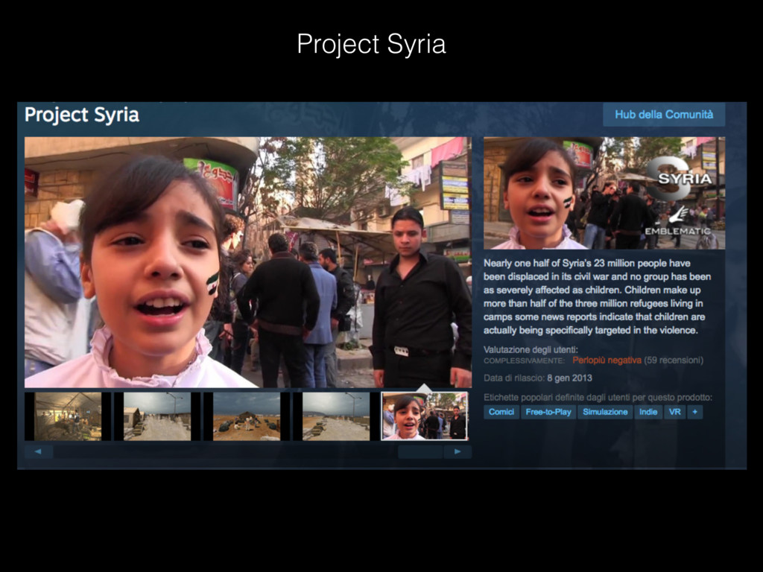The image size is (763, 572).
Task: Open the Perlopiù negativa review summary
Action: [x=607, y=360]
